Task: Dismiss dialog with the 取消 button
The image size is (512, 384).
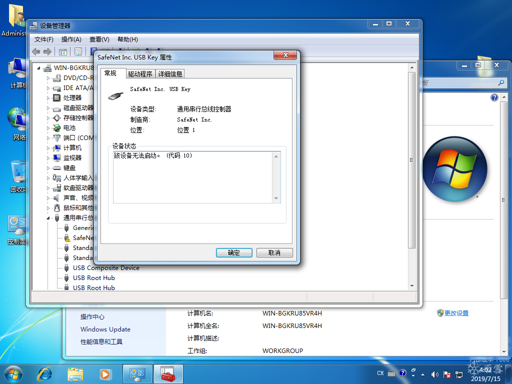Action: point(274,252)
